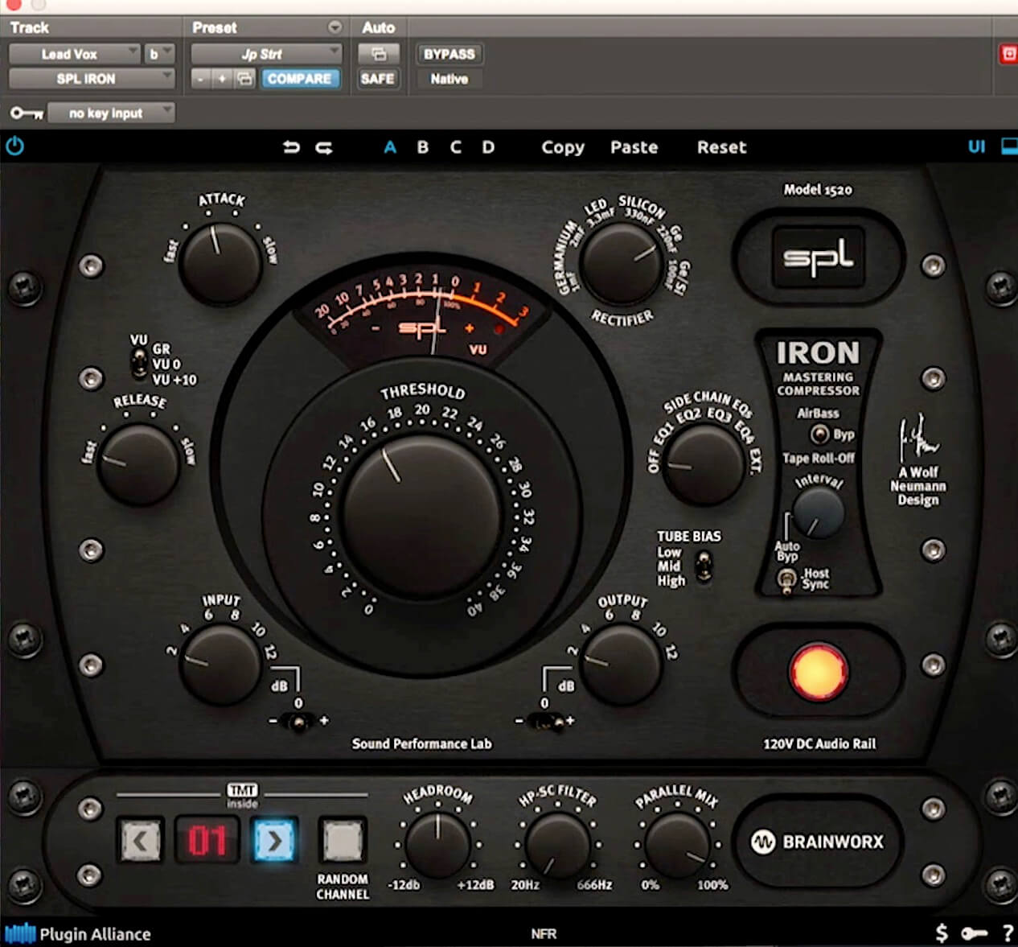Click the Side Chain EQs knob
Image resolution: width=1018 pixels, height=947 pixels.
coord(706,465)
